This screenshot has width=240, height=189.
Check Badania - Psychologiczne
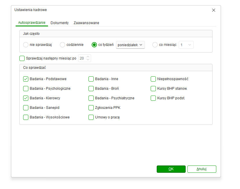click(x=26, y=89)
